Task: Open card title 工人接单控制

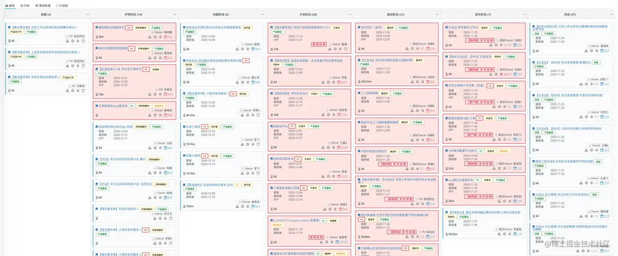Action: [369, 93]
